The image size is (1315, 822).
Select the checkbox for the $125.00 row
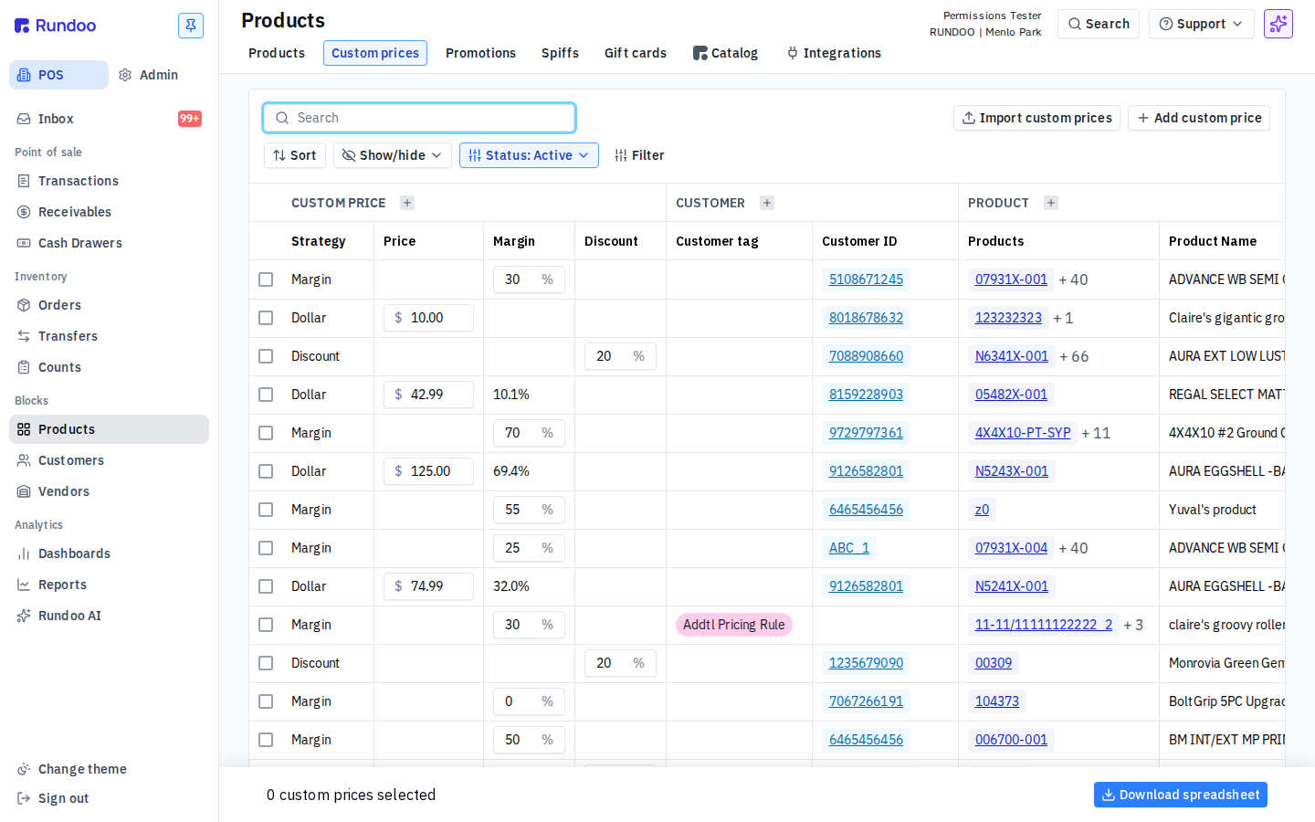pos(266,471)
